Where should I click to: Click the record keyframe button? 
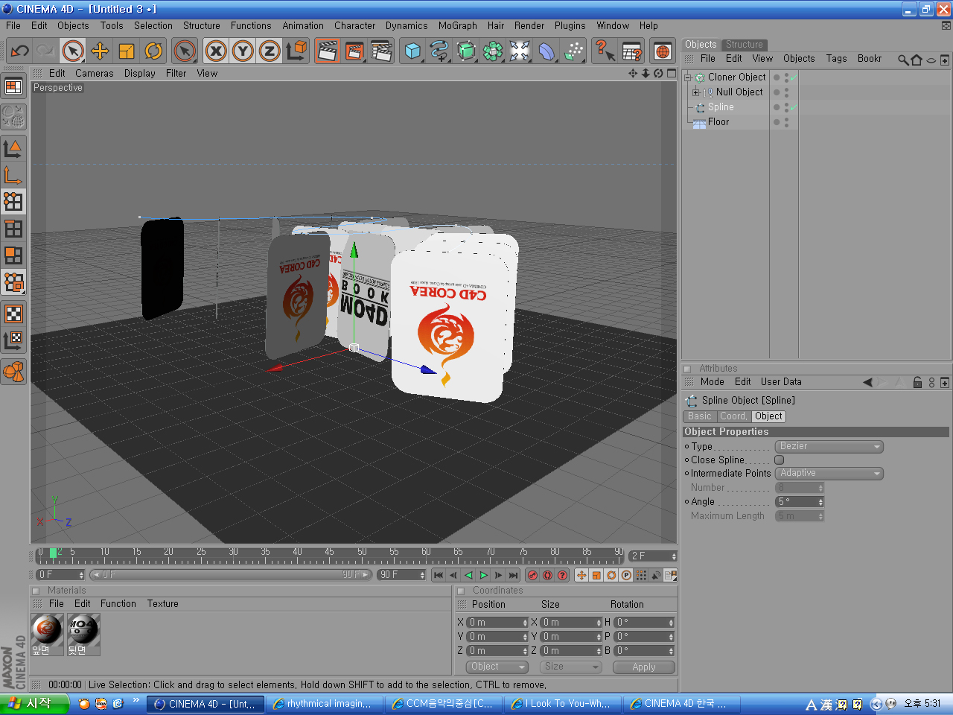tap(532, 575)
